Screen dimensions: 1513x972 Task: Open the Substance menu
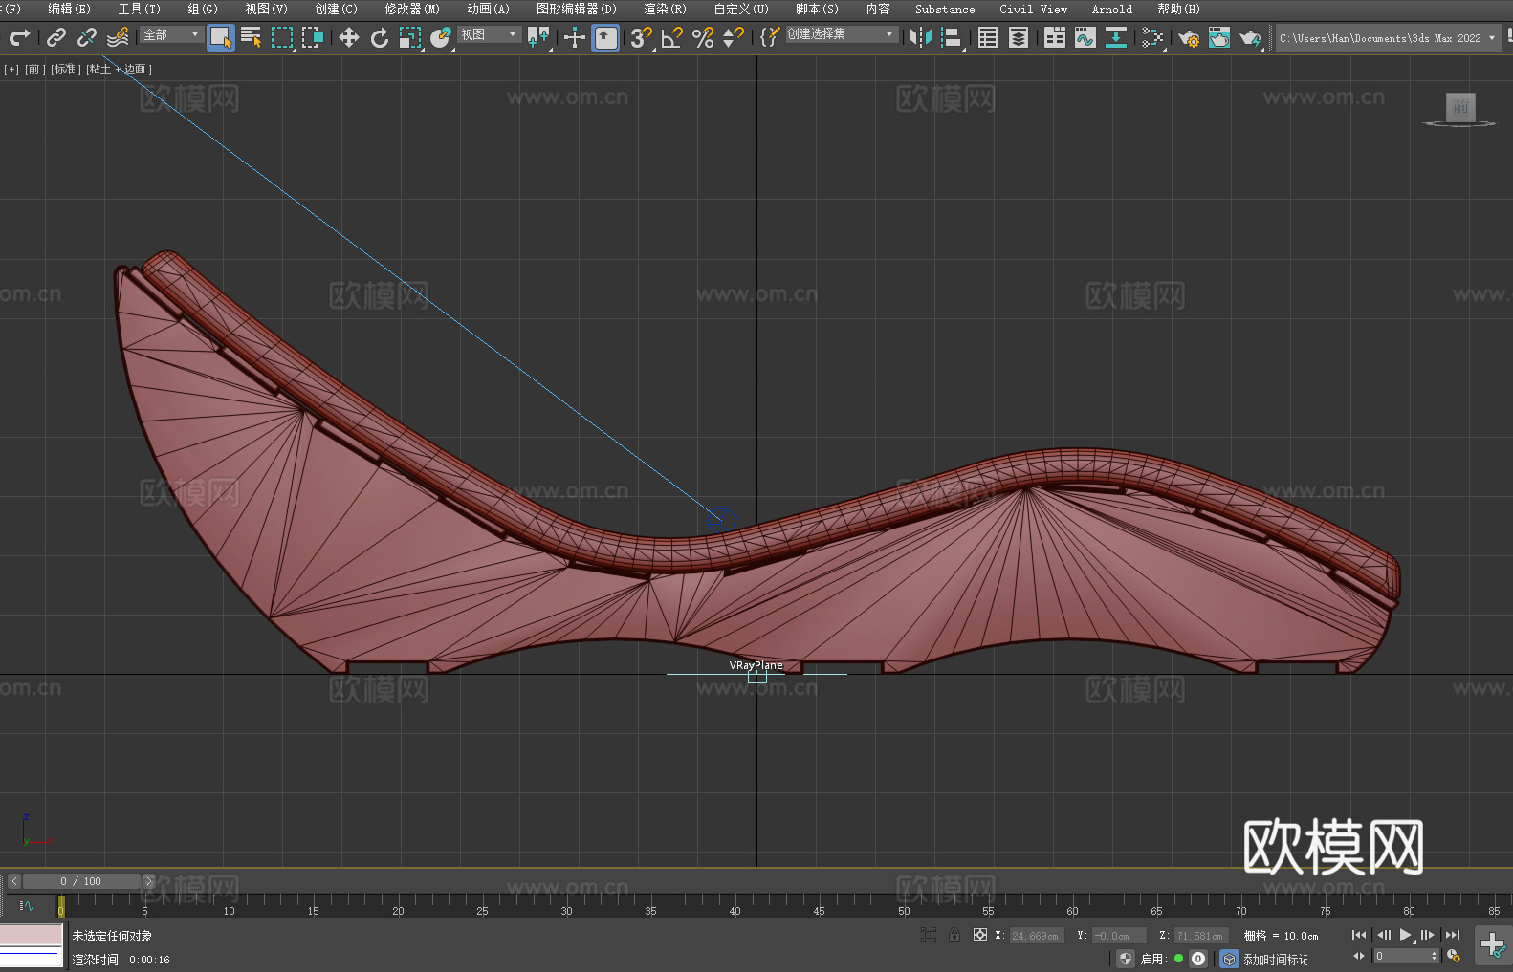pyautogui.click(x=945, y=9)
